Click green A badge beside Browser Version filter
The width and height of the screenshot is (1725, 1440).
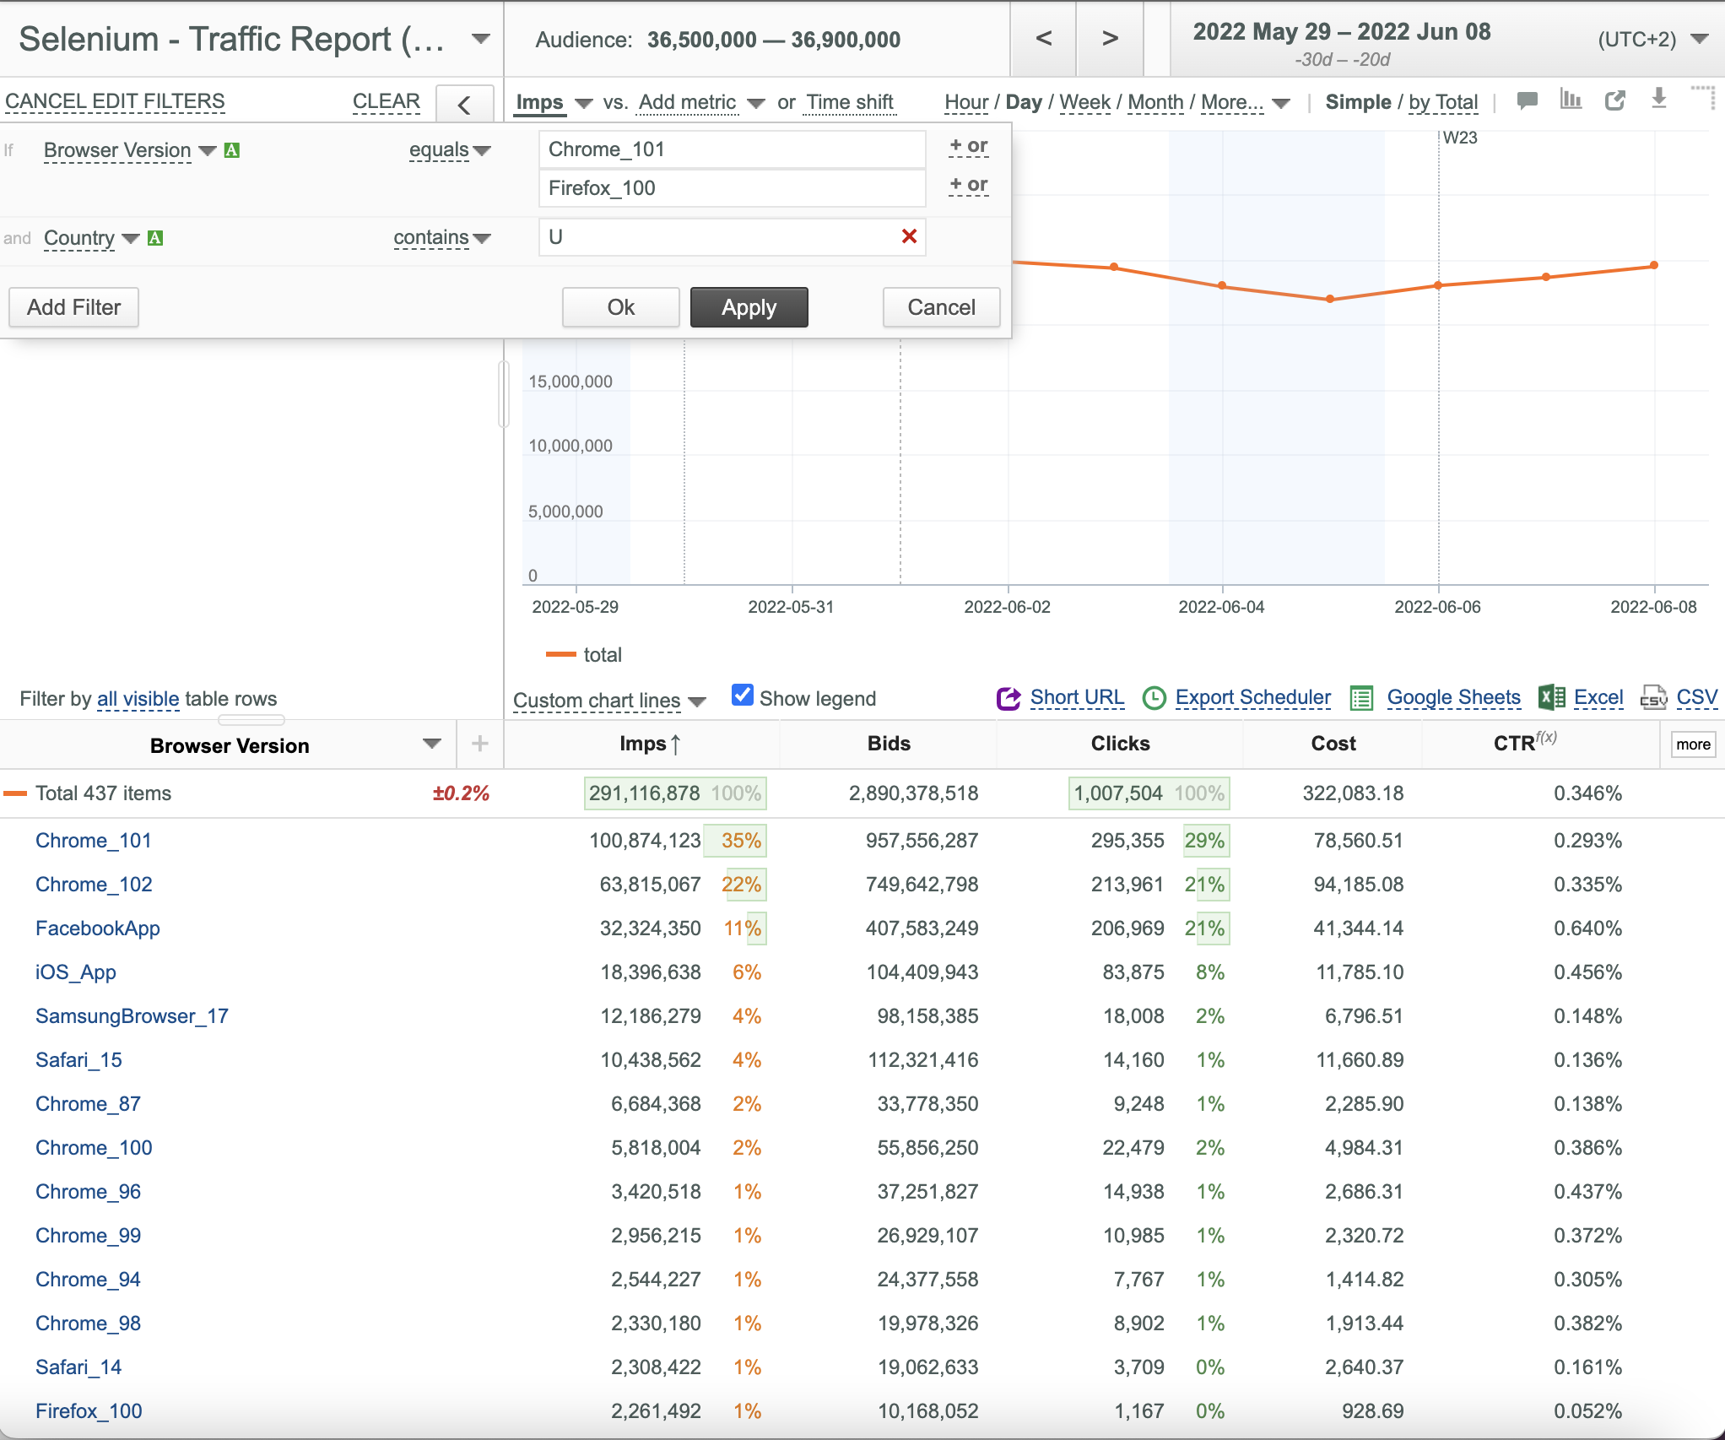tap(232, 150)
